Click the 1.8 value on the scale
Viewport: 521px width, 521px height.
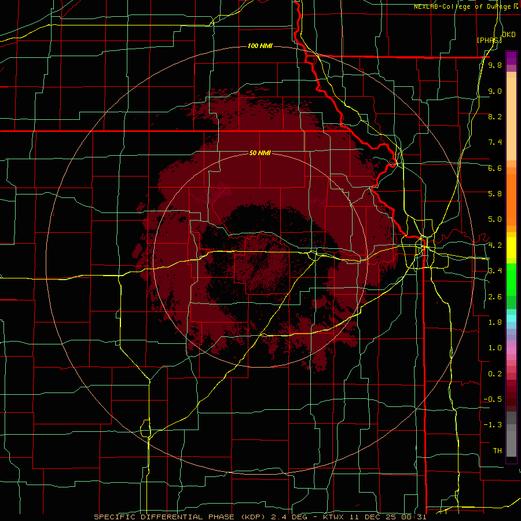tap(495, 322)
